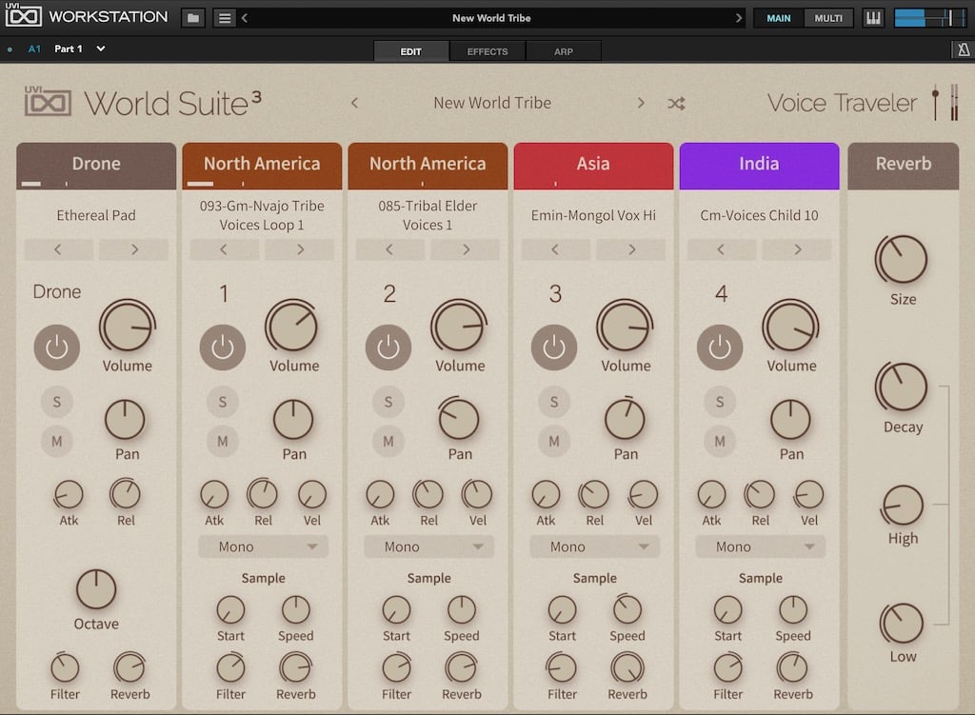
Task: Mute the Drone layer
Action: [56, 442]
